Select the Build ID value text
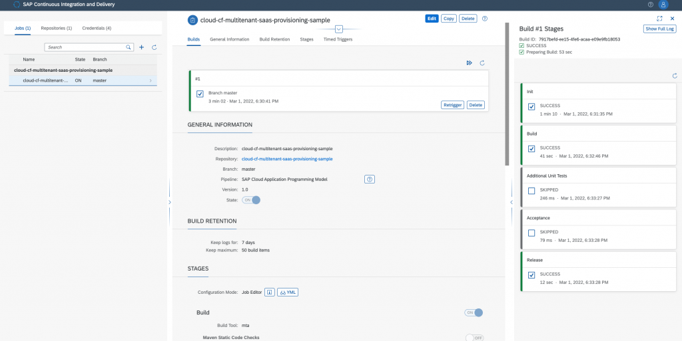This screenshot has width=682, height=341. 579,39
